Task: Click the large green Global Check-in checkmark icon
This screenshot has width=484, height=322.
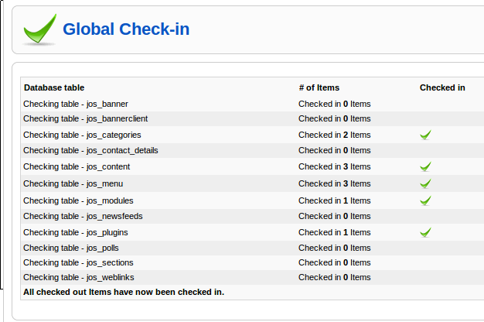Action: tap(39, 30)
